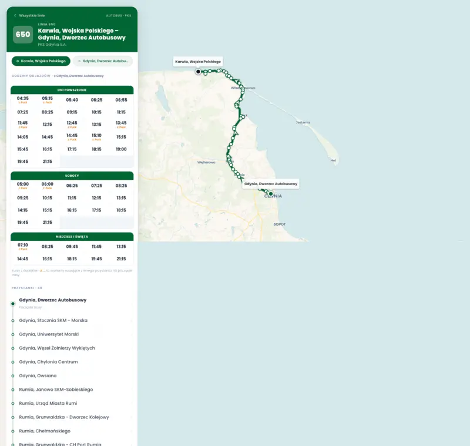Image resolution: width=470 pixels, height=446 pixels.
Task: Open stop Gdynia, Chylonia Centrum
Action: pyautogui.click(x=48, y=362)
